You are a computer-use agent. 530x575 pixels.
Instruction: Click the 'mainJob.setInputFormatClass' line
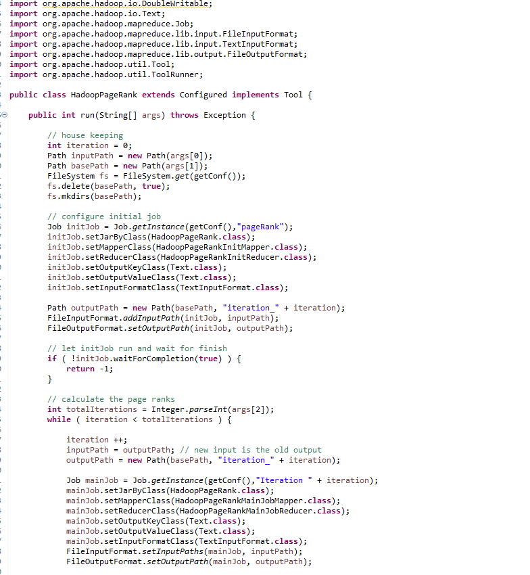click(x=187, y=541)
